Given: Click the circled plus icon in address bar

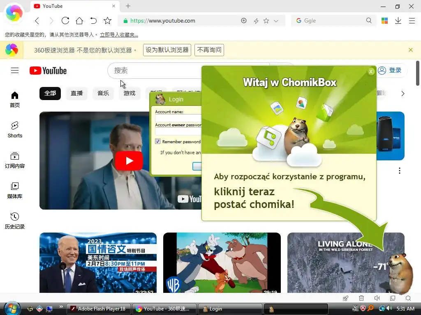Looking at the screenshot, I should pyautogui.click(x=244, y=21).
